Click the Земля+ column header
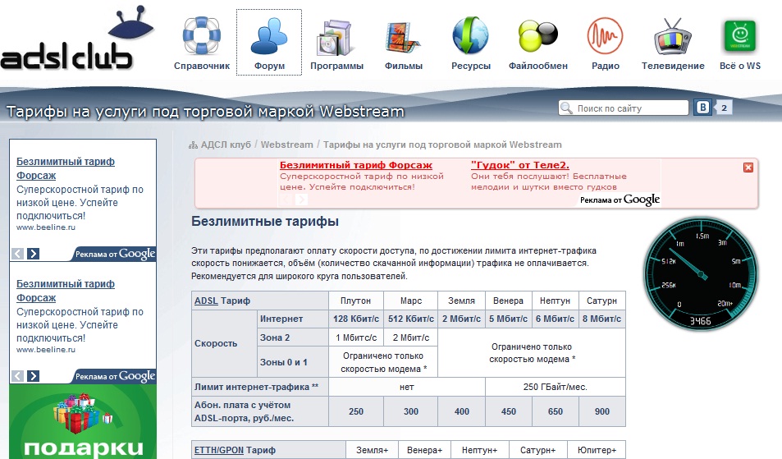The width and height of the screenshot is (782, 459). pyautogui.click(x=372, y=450)
